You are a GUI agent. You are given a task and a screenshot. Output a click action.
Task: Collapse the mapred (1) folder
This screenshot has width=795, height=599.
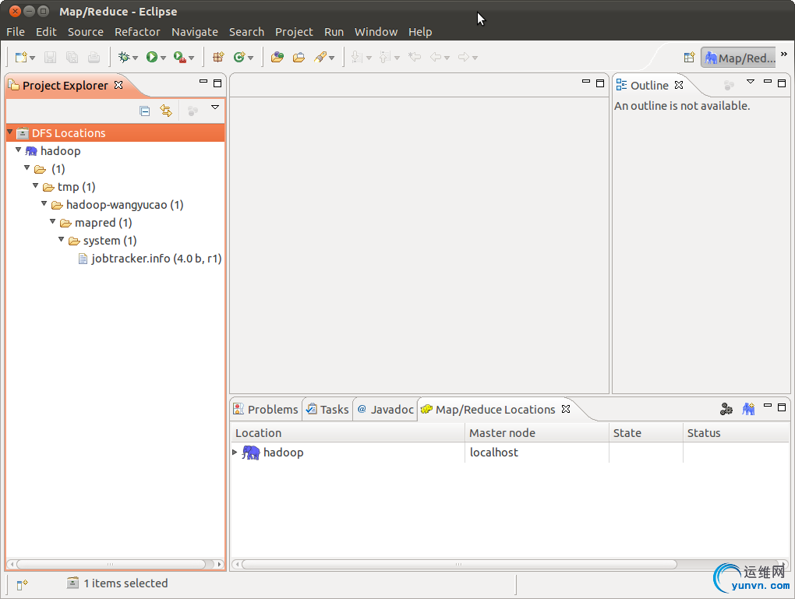coord(53,221)
